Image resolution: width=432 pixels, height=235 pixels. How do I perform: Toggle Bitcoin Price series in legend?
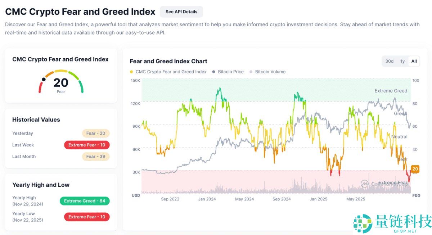[x=230, y=72]
